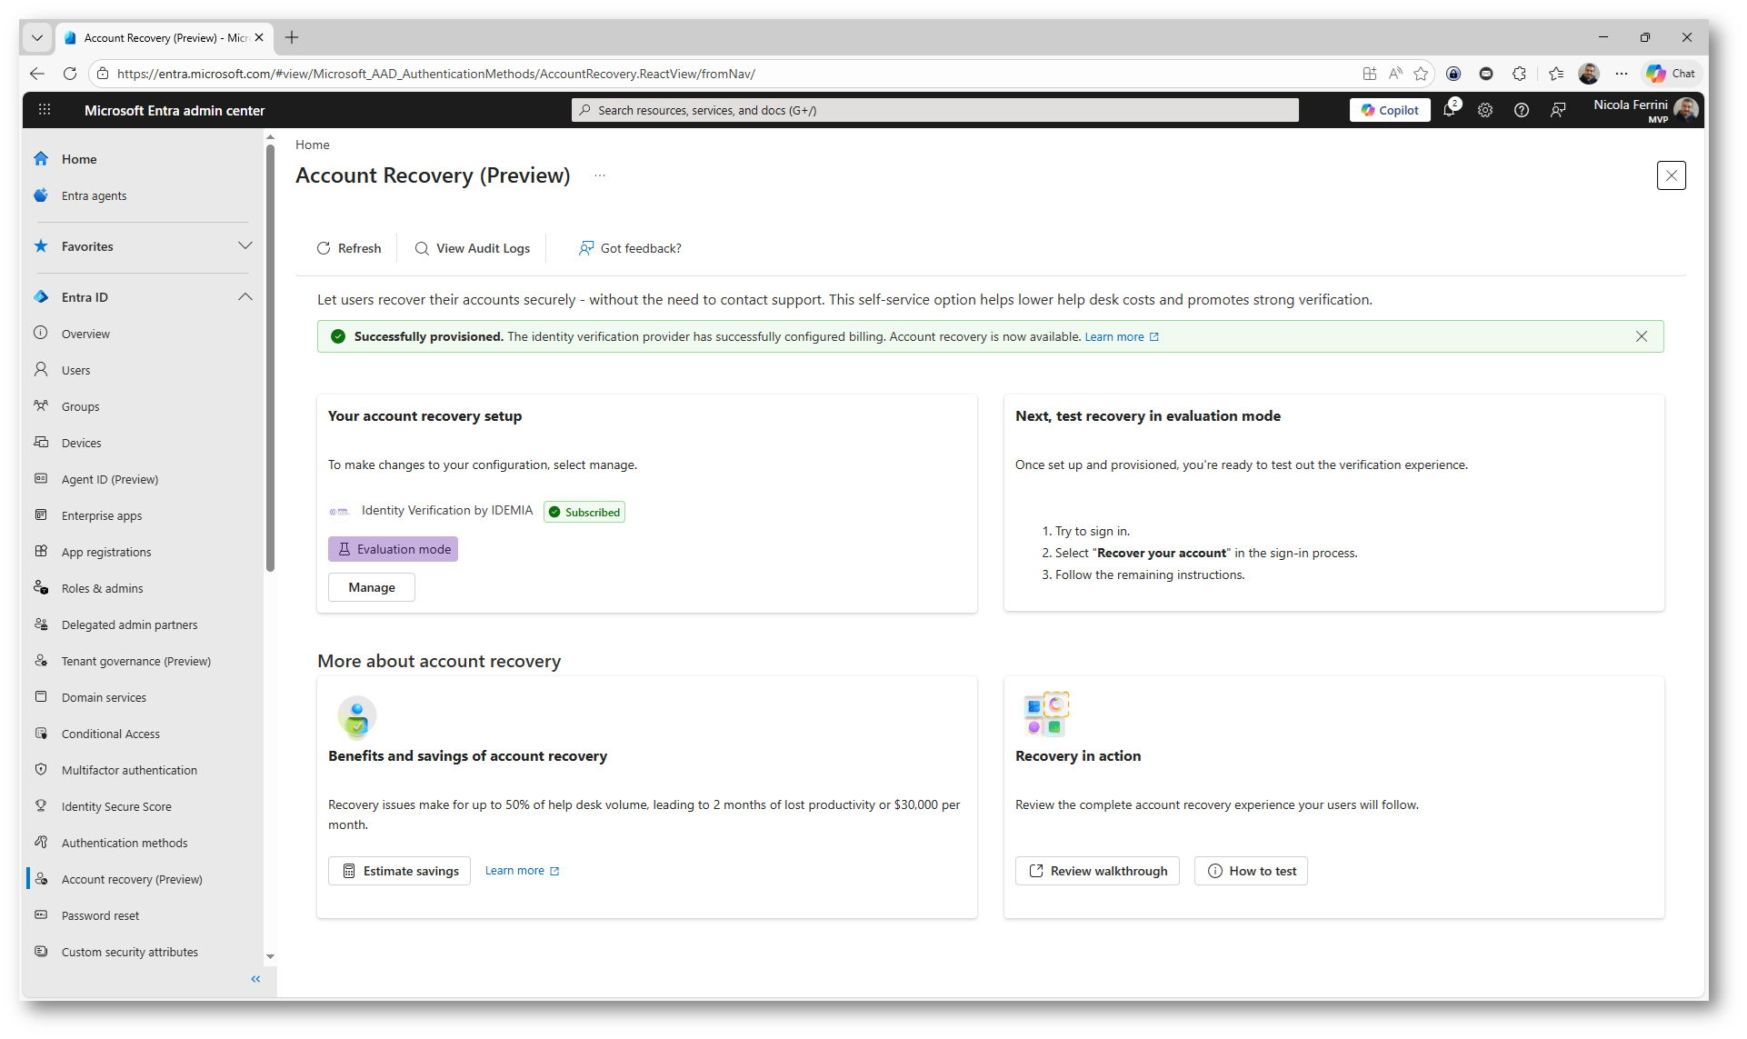
Task: Open Conditional Access in sidebar
Action: coord(110,734)
